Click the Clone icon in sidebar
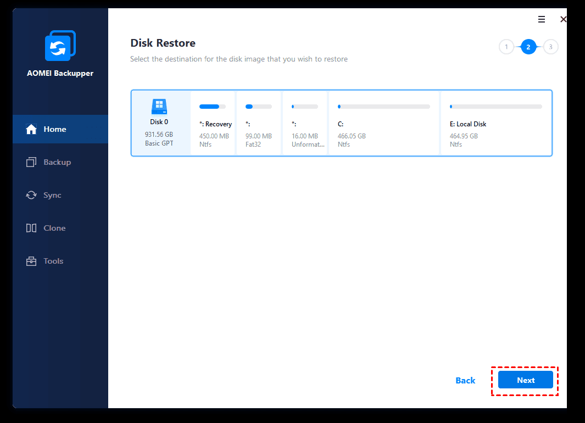The height and width of the screenshot is (423, 585). [31, 228]
